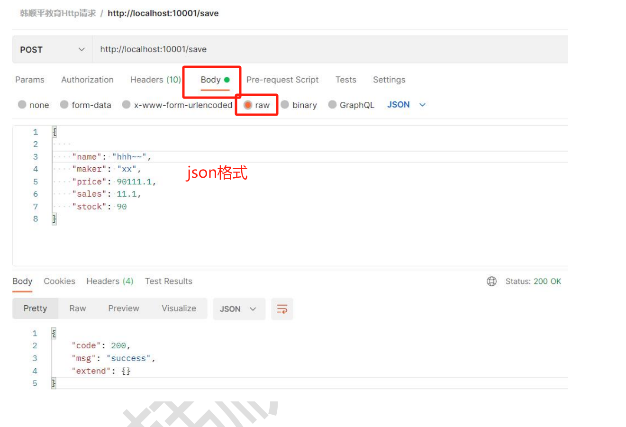Click the Status: 200 OK indicator
626x427 pixels.
[533, 282]
